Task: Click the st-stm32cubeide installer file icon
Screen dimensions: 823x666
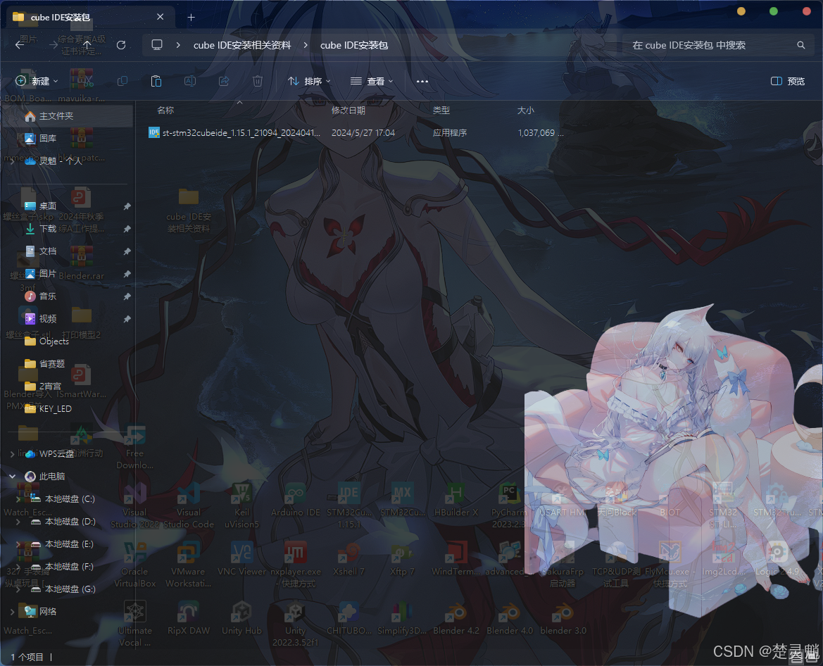Action: pyautogui.click(x=153, y=133)
